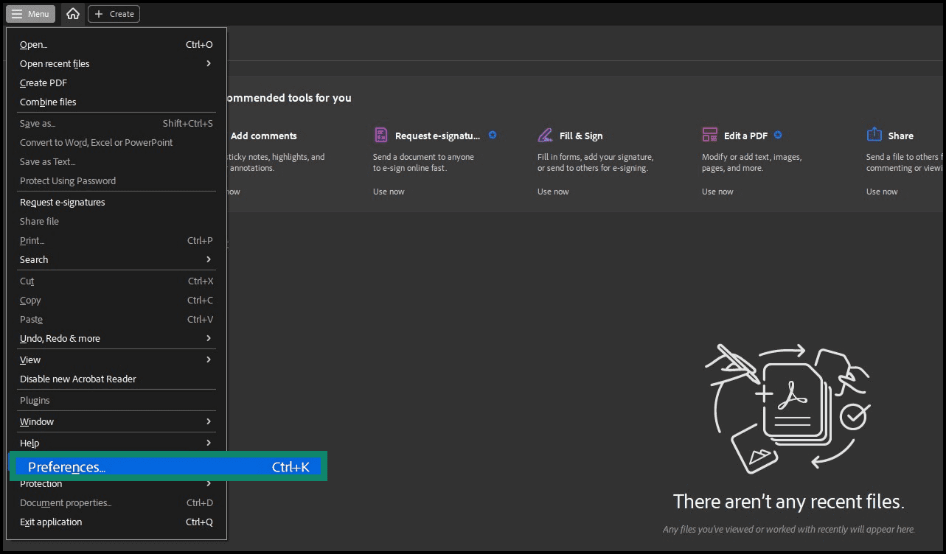This screenshot has width=946, height=554.
Task: Click Disable new Acrobat Reader
Action: click(x=77, y=379)
